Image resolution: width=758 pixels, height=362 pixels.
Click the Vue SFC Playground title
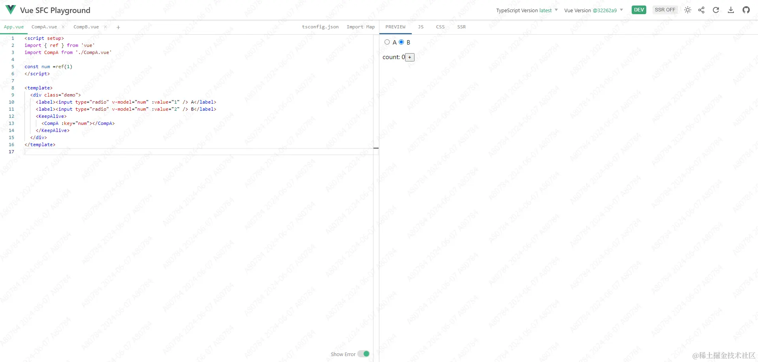tap(55, 10)
